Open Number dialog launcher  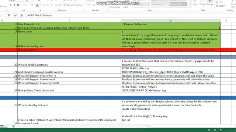click(107, 10)
